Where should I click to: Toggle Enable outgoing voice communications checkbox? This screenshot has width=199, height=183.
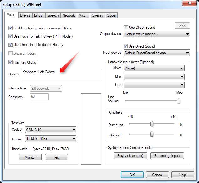[x=10, y=28]
